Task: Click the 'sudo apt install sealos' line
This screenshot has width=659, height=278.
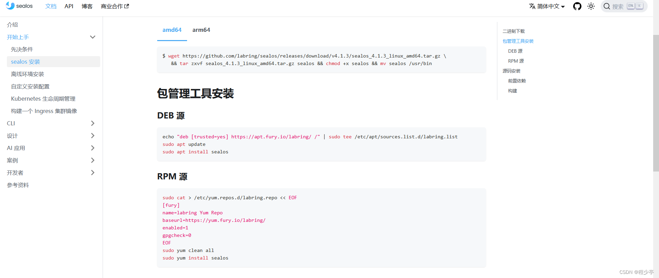Action: pyautogui.click(x=195, y=152)
